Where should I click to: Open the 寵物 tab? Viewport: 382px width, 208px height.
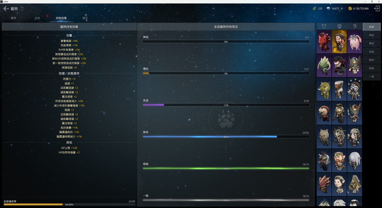(x=13, y=18)
